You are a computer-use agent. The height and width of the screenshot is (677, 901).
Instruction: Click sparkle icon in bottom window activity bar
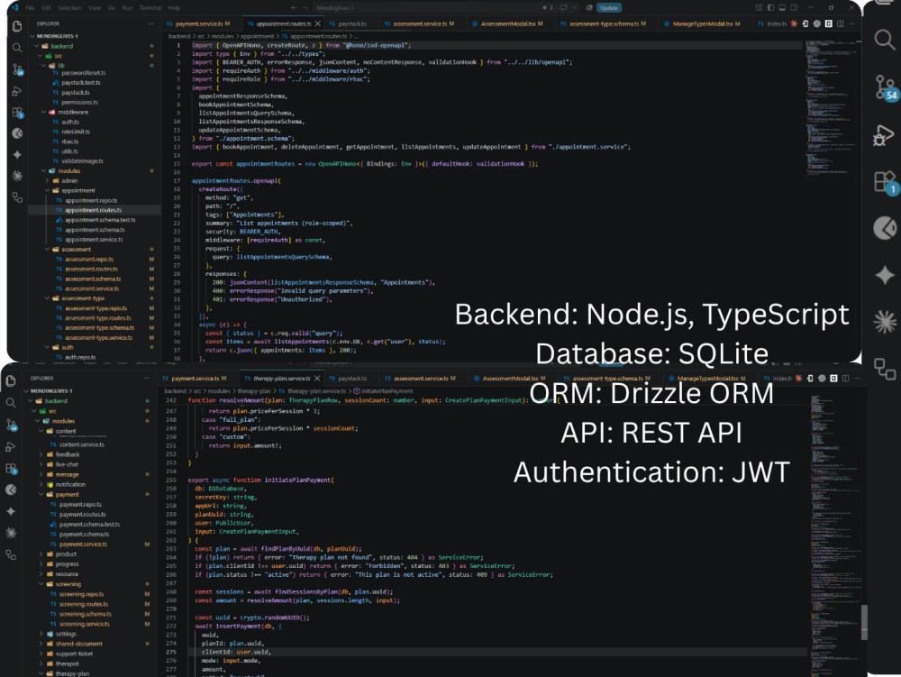[11, 511]
